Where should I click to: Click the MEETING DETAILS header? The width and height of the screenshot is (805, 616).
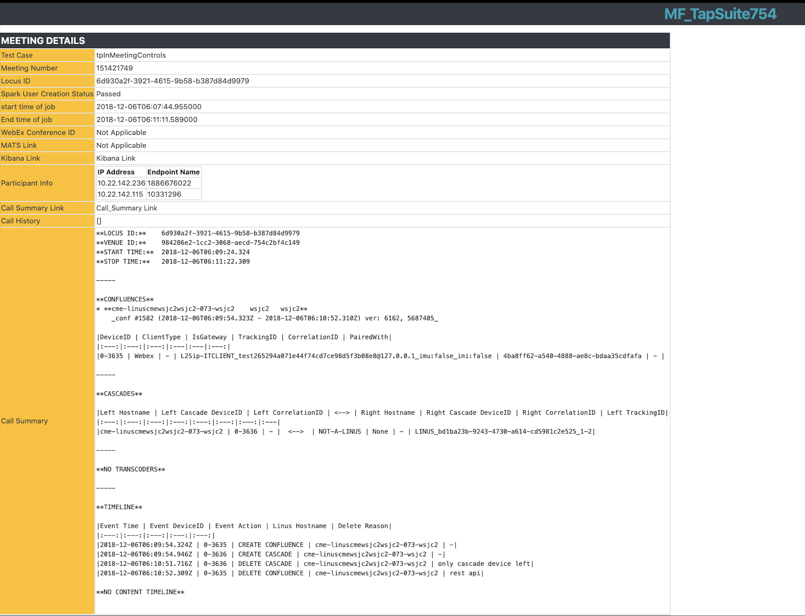click(43, 41)
